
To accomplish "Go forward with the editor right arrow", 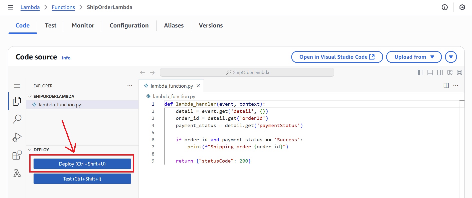I will 152,72.
